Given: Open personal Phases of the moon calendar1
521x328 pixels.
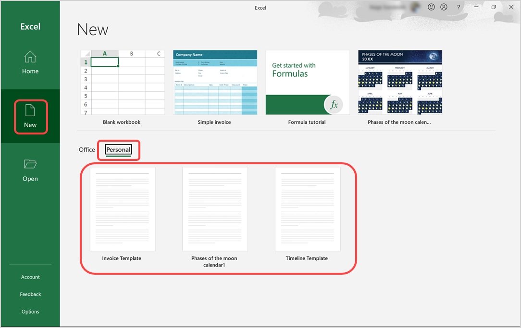Looking at the screenshot, I should click(x=215, y=209).
